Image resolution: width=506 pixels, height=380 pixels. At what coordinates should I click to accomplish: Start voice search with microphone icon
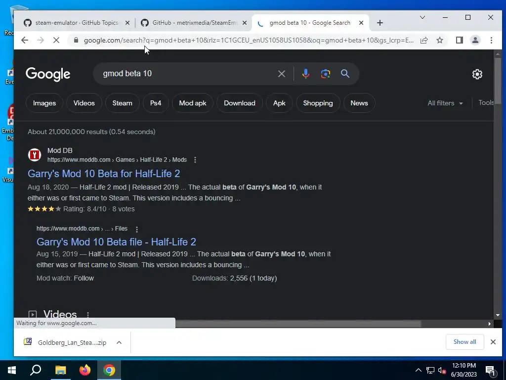click(x=305, y=74)
